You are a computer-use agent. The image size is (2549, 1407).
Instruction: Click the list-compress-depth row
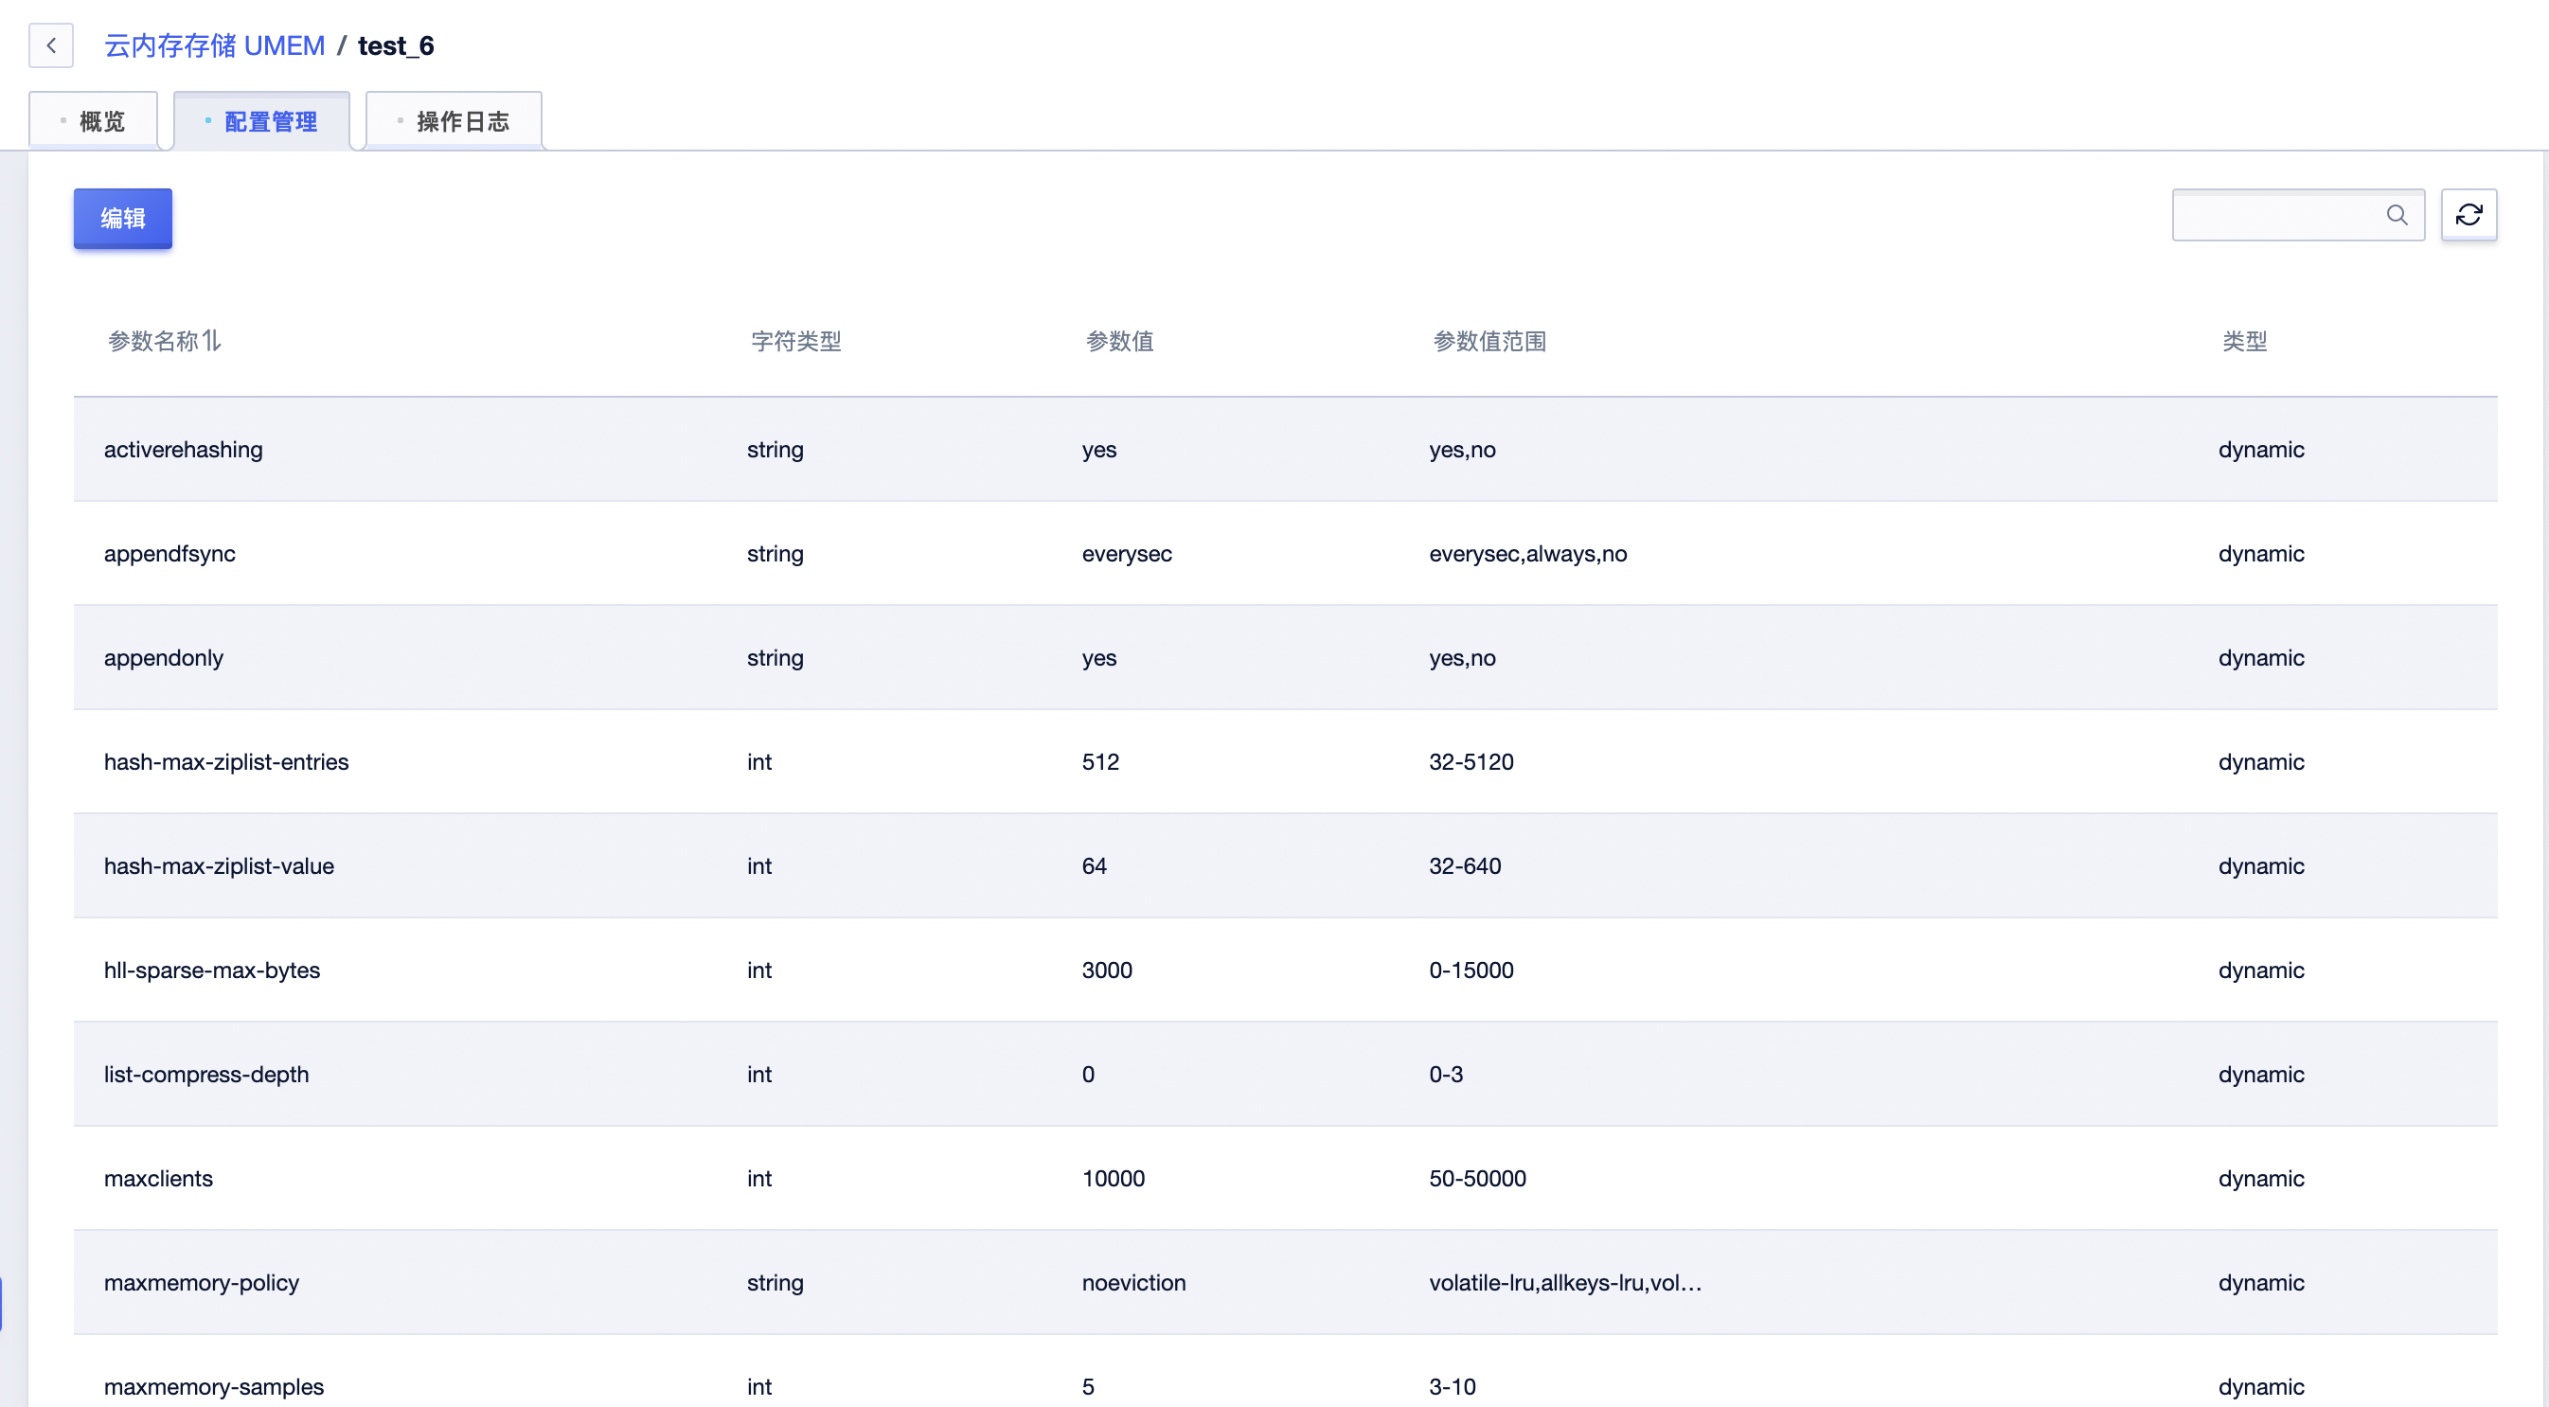[x=205, y=1075]
